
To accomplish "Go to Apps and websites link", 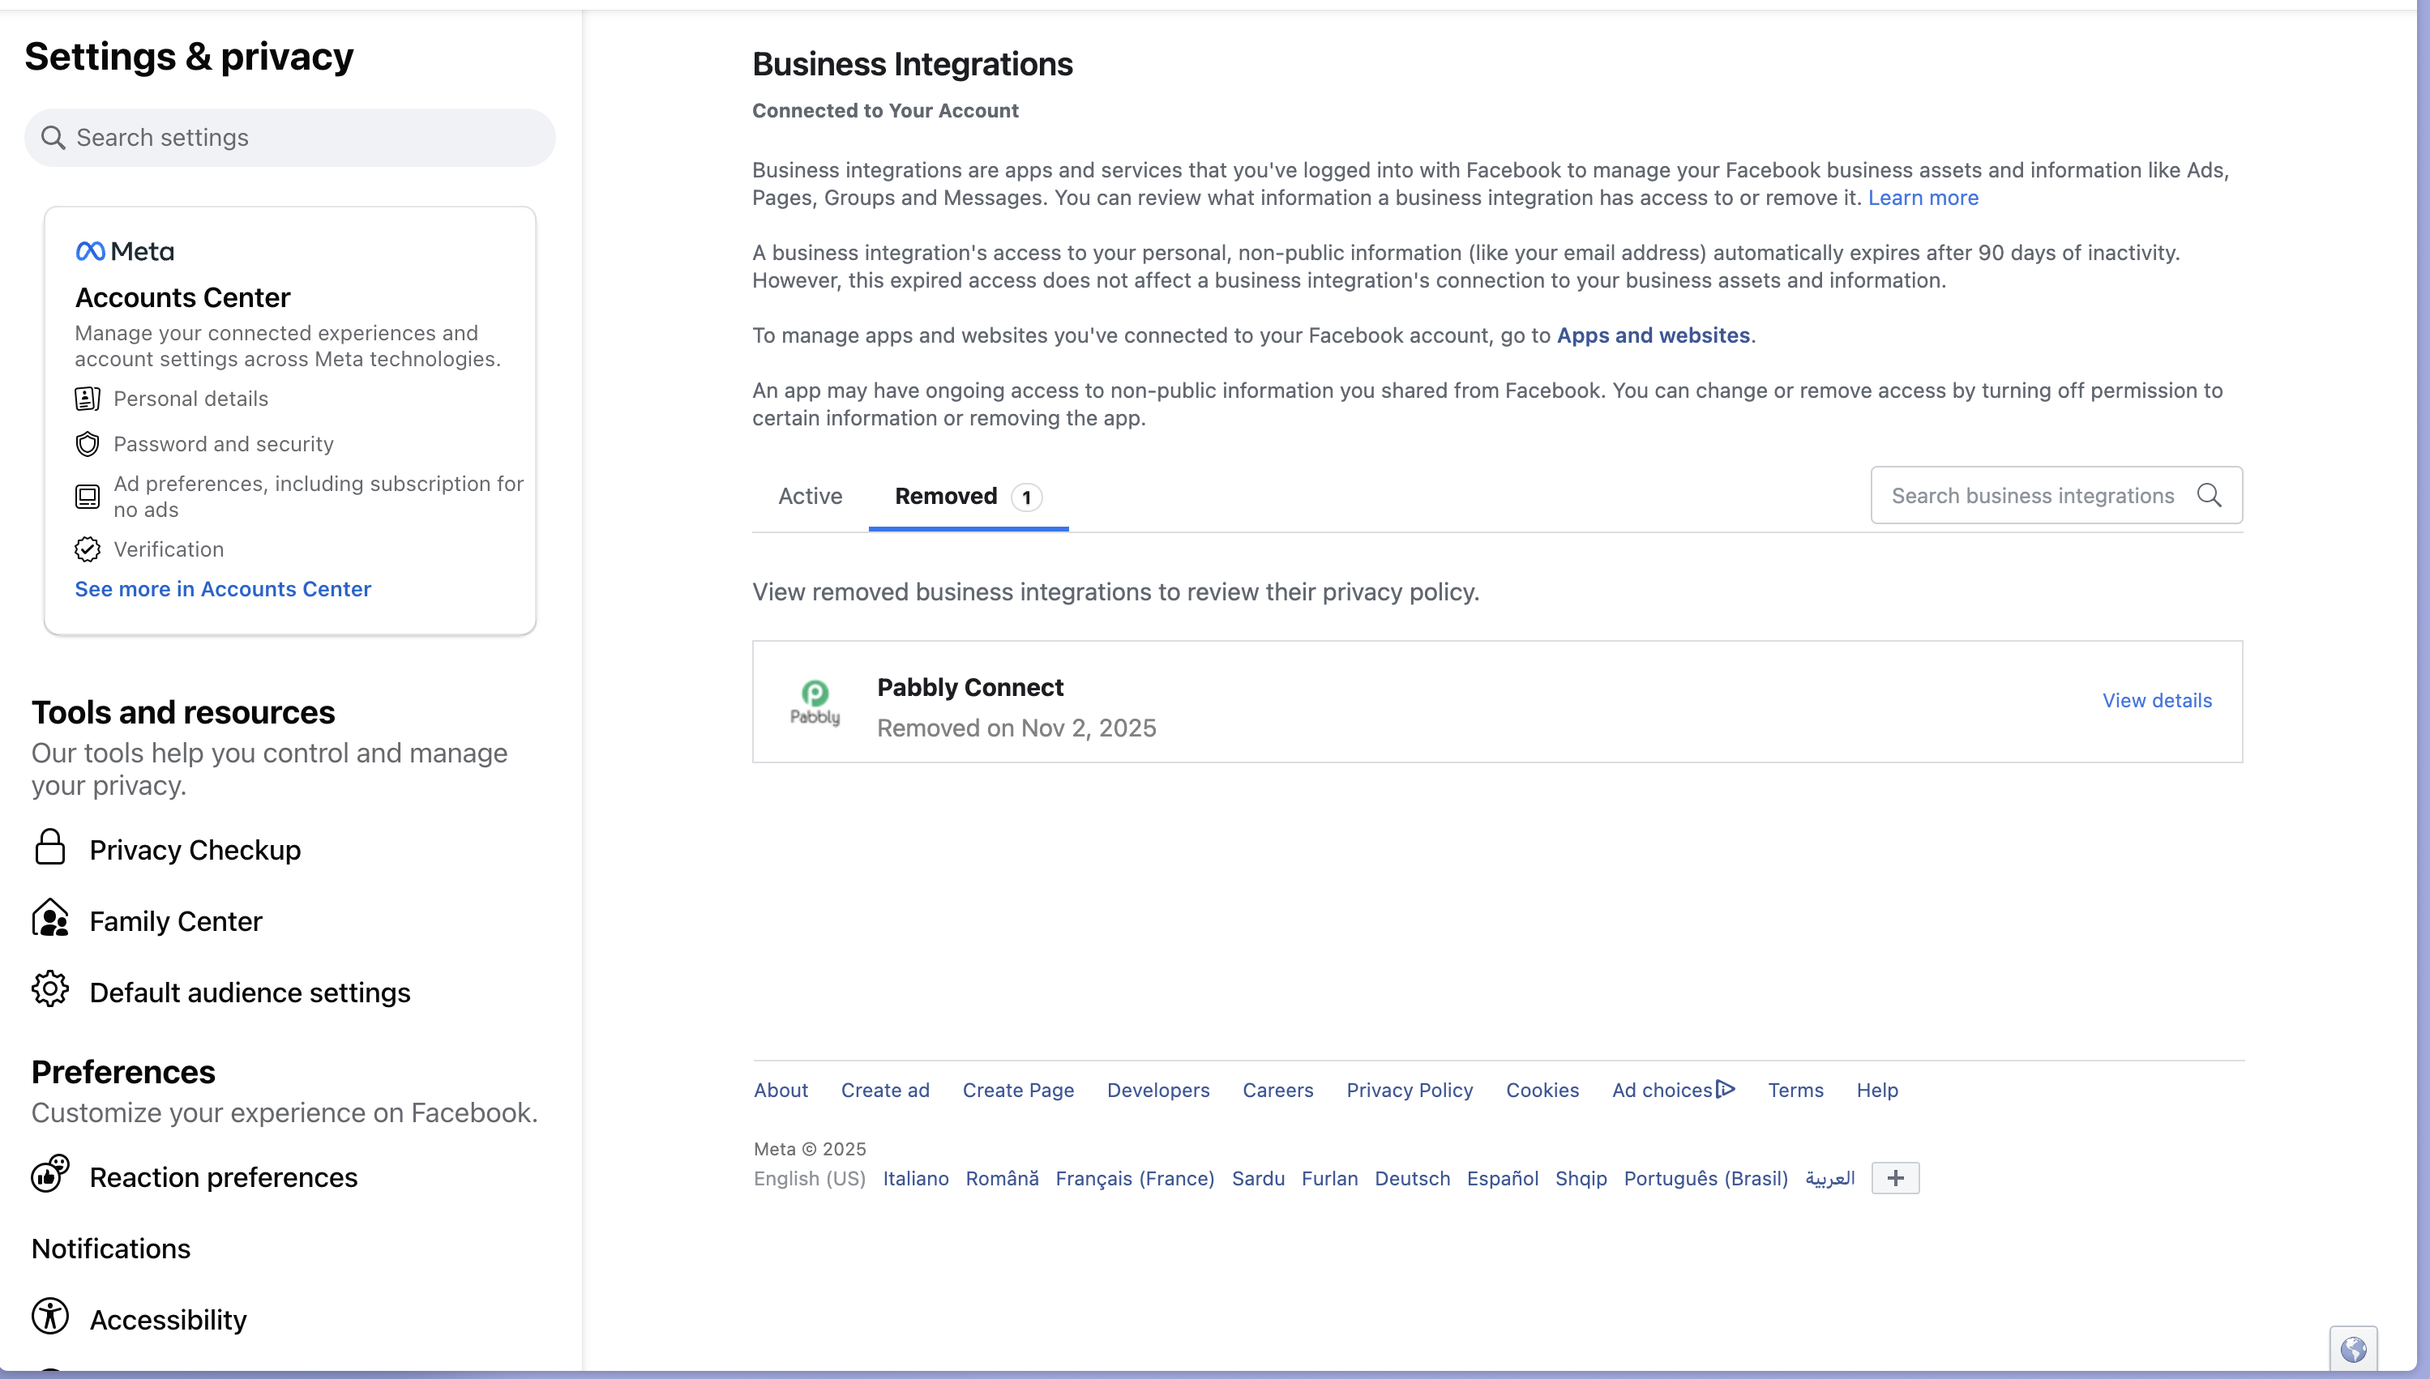I will (1652, 335).
